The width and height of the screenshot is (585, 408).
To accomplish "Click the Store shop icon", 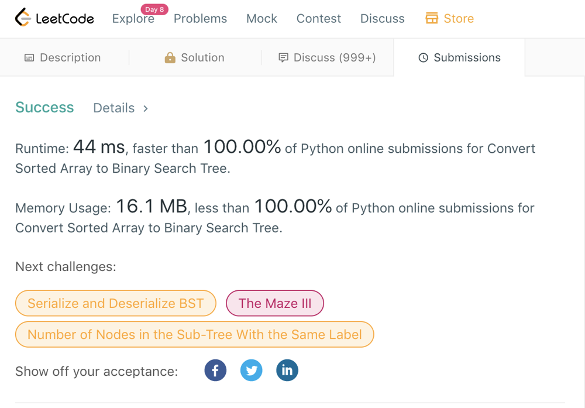I will 432,19.
